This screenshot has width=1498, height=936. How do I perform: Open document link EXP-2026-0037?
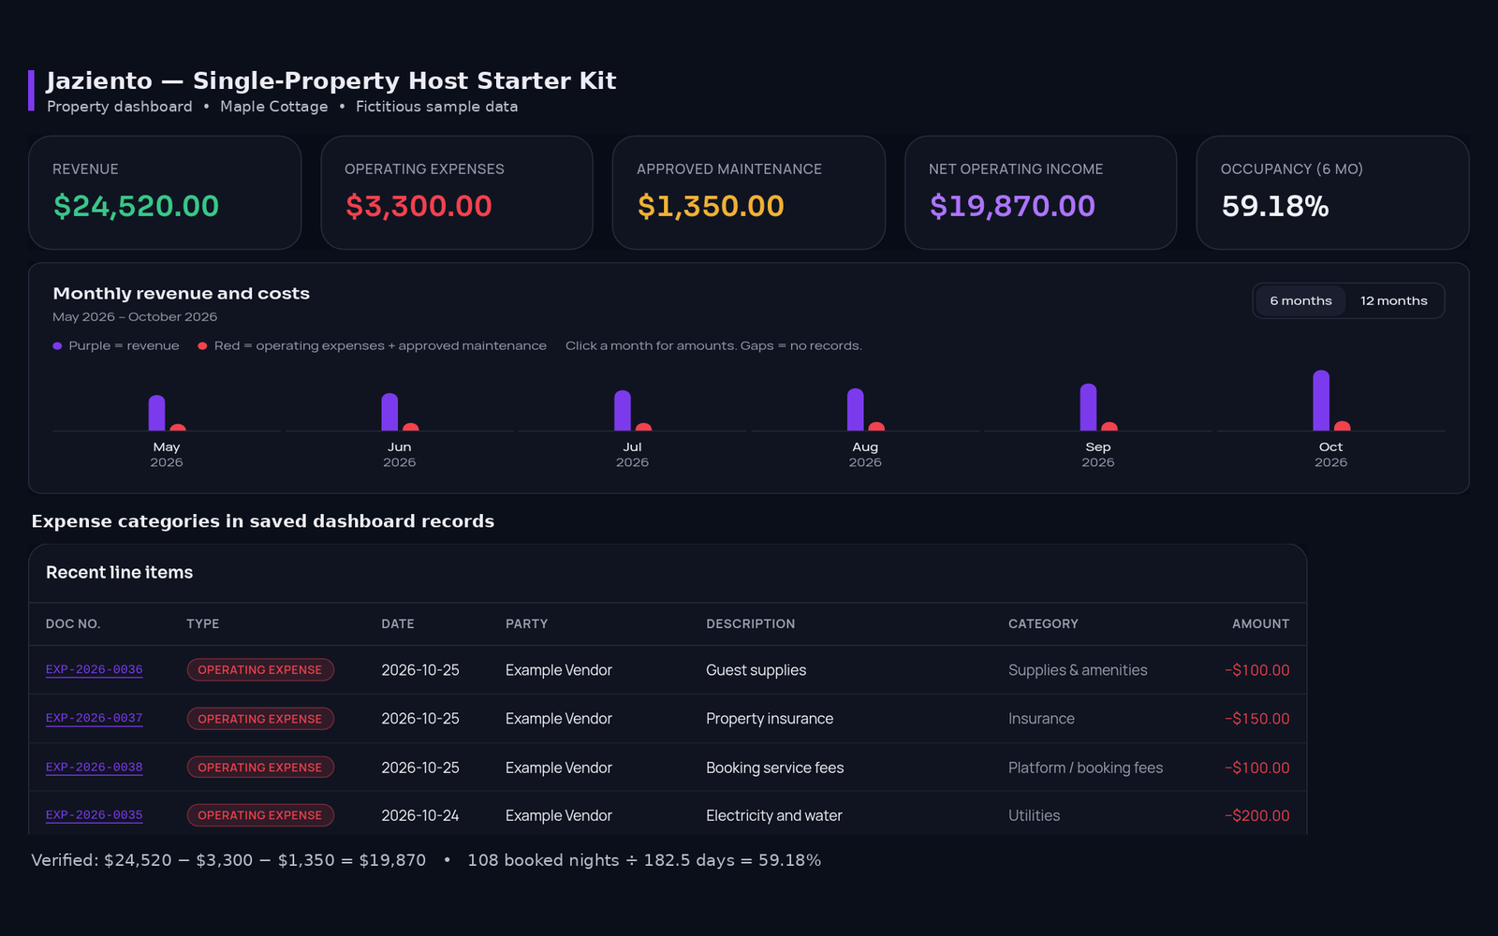point(94,718)
